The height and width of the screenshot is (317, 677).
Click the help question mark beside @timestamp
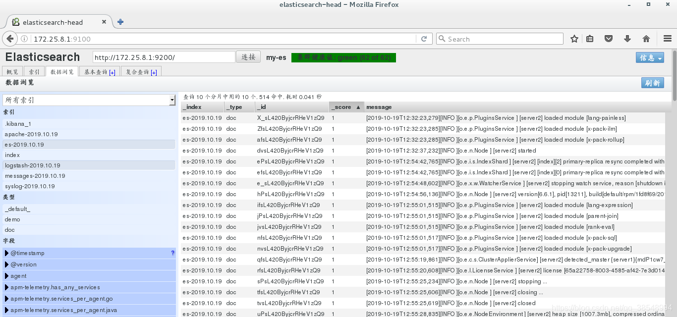(x=172, y=253)
